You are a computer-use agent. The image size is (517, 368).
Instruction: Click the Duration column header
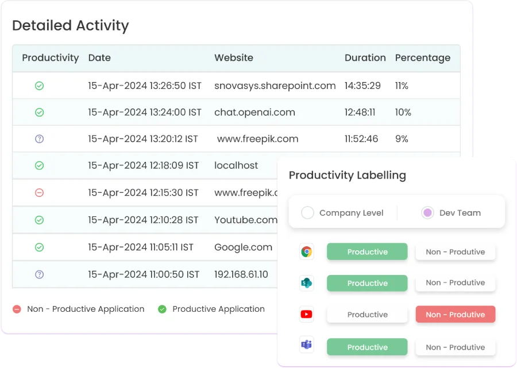point(365,58)
